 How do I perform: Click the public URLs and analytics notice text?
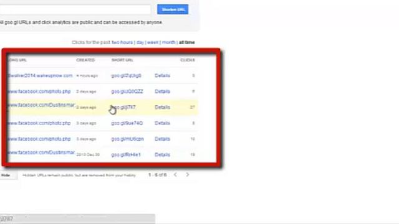(81, 22)
